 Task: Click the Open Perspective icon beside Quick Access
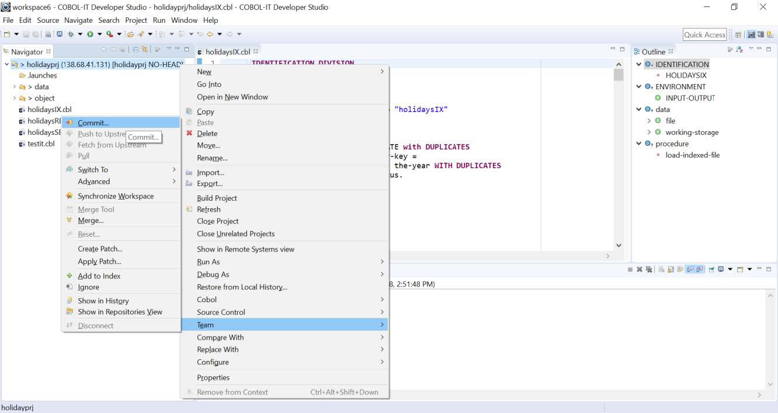tap(738, 35)
